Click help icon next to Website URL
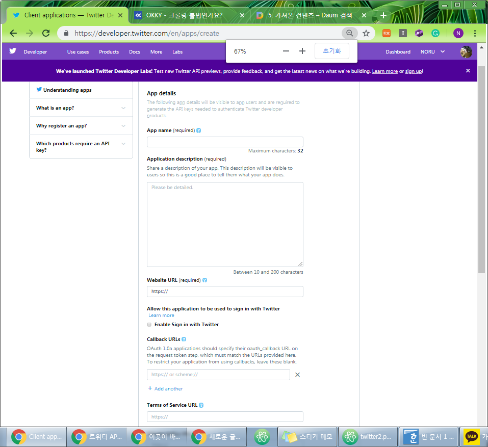 coord(204,280)
